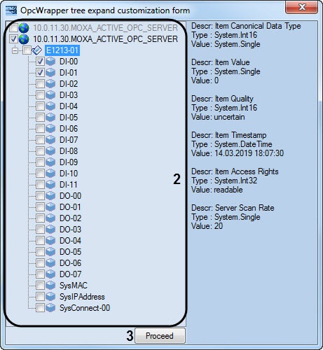Close the OpcWrapper customization form
Viewport: 323px width, 350px height.
tap(301, 7)
